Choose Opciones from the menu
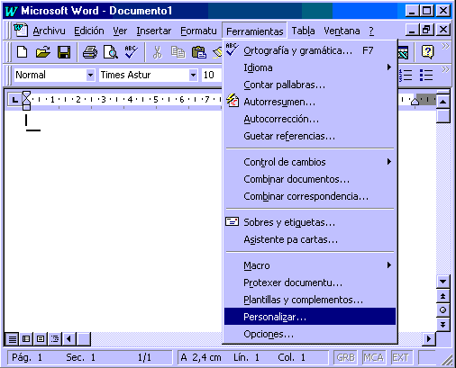Viewport: 456px width, 368px height. [x=310, y=334]
